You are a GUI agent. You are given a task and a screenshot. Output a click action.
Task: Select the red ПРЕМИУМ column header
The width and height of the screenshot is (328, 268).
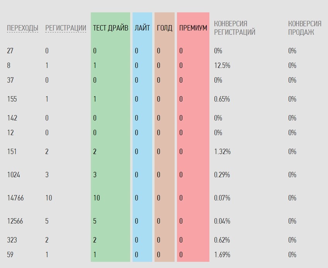(x=193, y=28)
